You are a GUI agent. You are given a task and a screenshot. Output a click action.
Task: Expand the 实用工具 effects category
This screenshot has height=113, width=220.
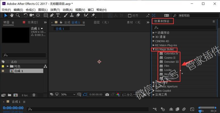pos(154,95)
